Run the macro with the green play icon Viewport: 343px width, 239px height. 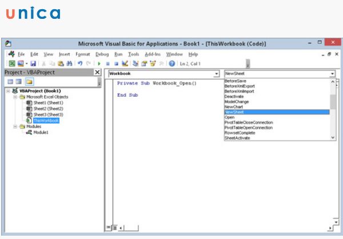(x=99, y=63)
